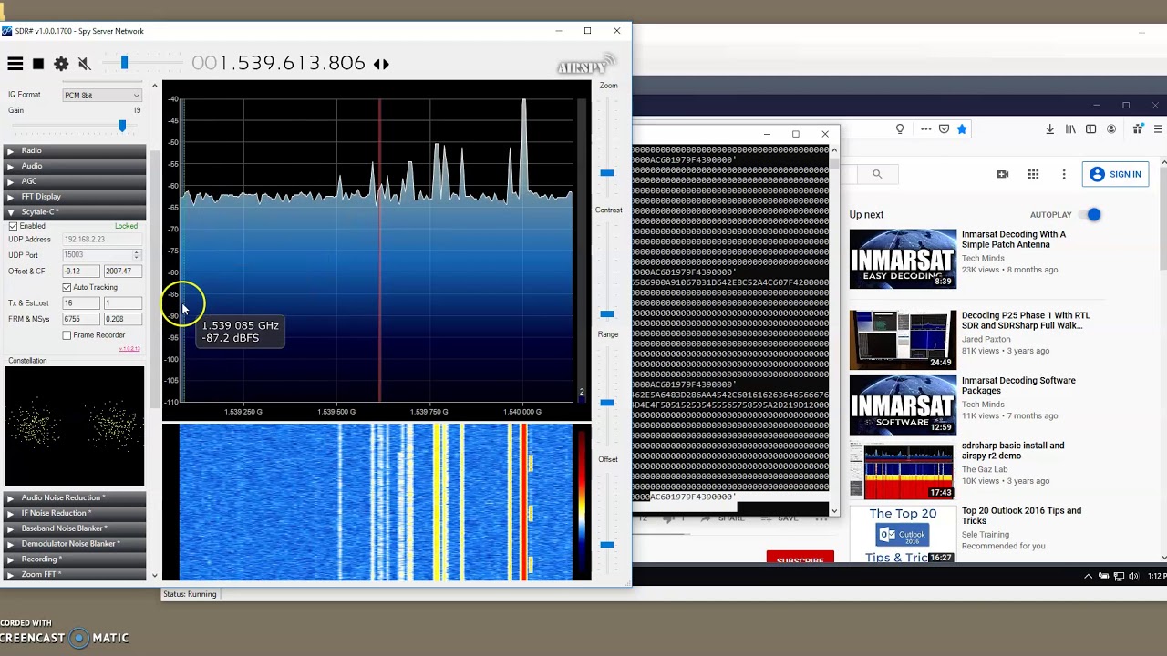The image size is (1167, 656).
Task: Open Inmarsat Decoding Software Packages video
Action: tap(1018, 385)
